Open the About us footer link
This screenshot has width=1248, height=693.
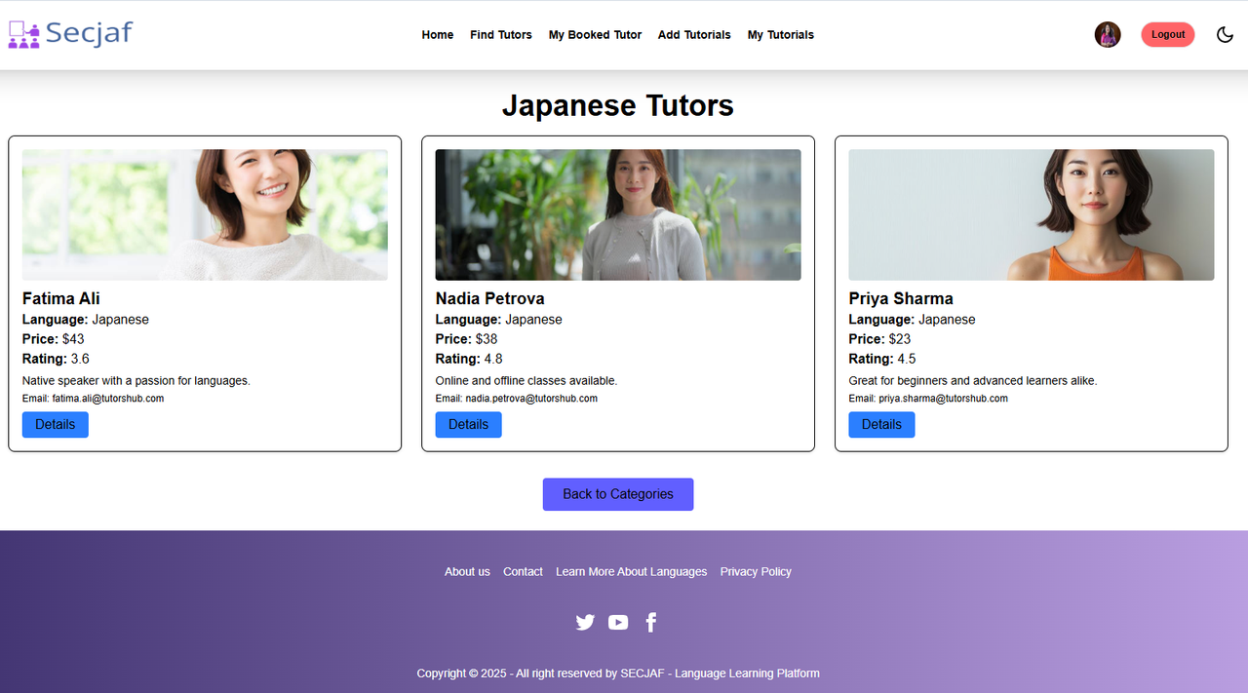(x=467, y=572)
